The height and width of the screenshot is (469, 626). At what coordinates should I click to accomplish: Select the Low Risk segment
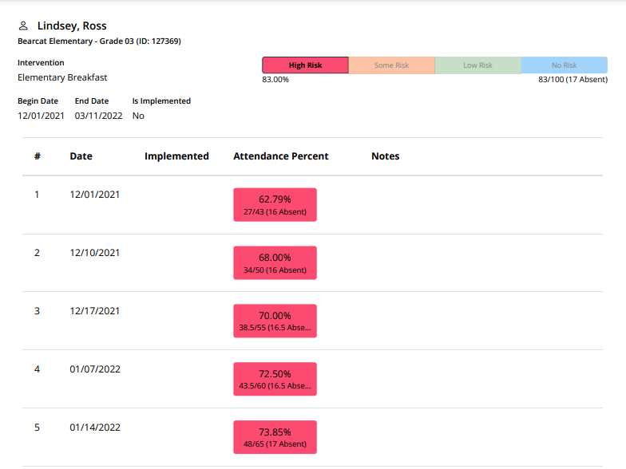click(477, 65)
